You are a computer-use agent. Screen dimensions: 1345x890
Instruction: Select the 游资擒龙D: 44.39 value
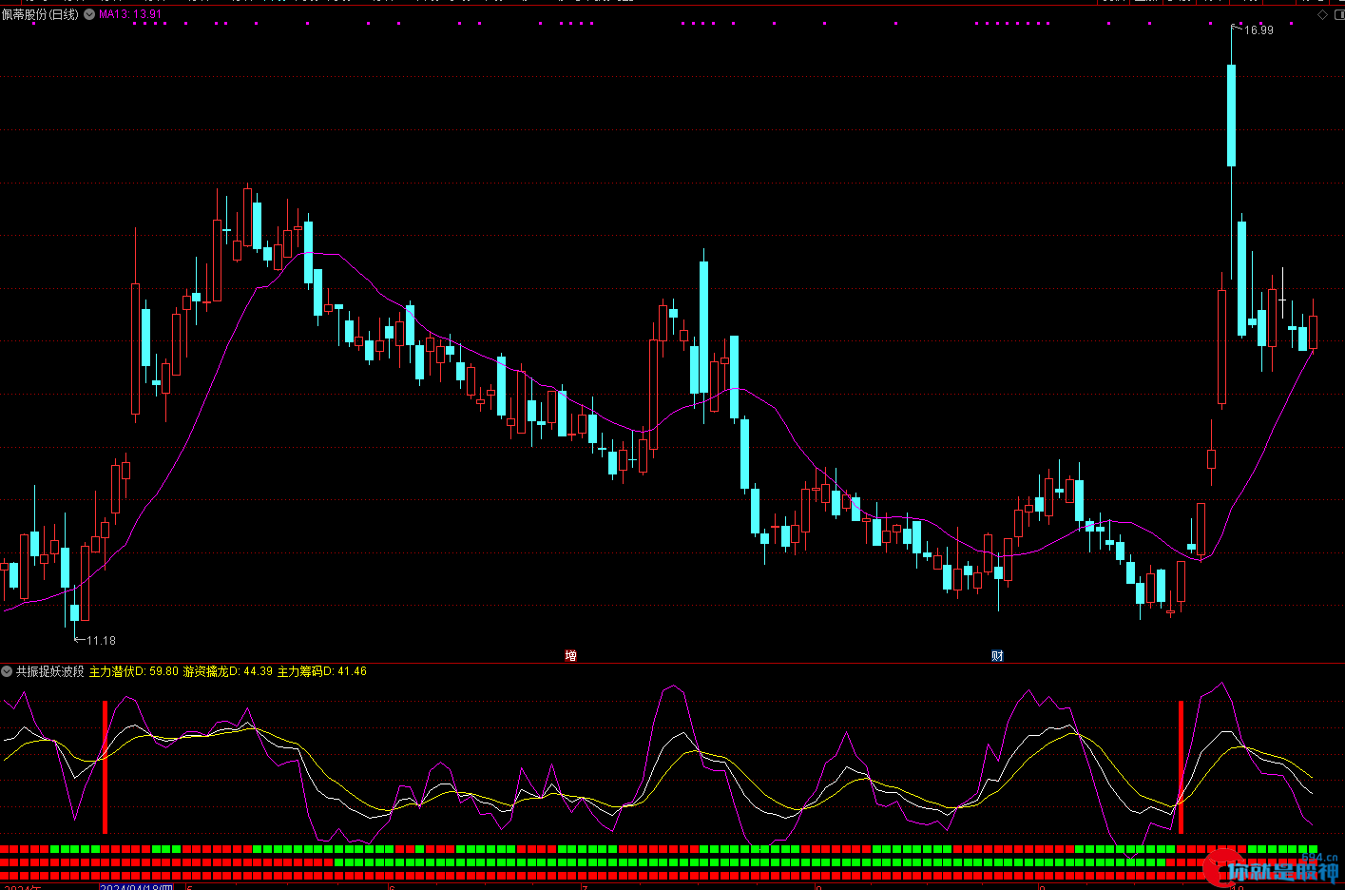tap(228, 671)
